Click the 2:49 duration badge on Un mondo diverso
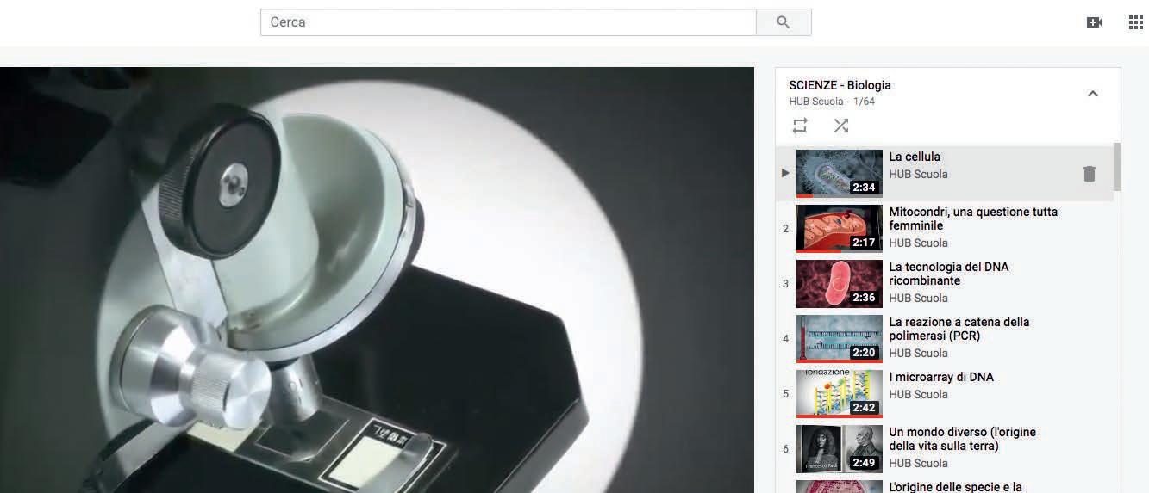Viewport: 1149px width, 493px height. [x=864, y=463]
